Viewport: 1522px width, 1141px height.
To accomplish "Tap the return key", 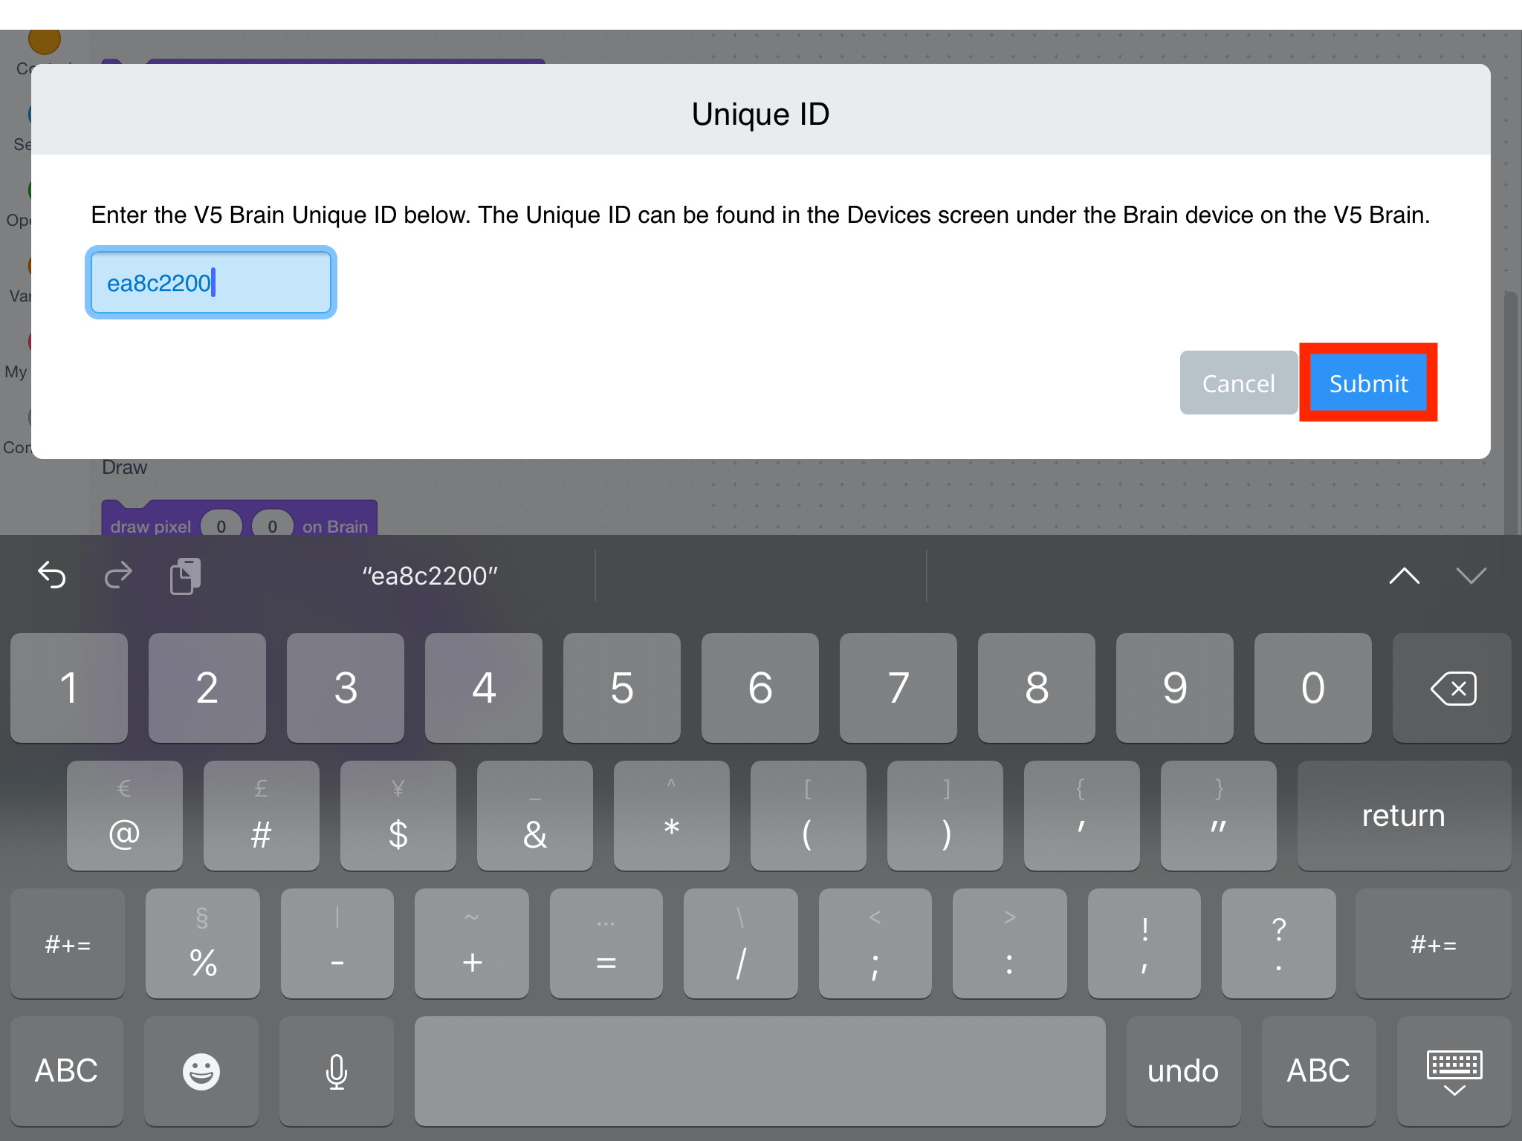I will (x=1404, y=816).
